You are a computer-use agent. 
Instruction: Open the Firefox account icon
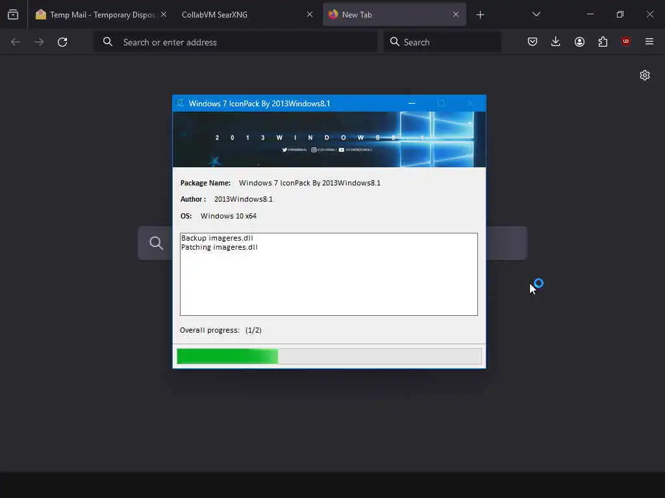click(579, 41)
